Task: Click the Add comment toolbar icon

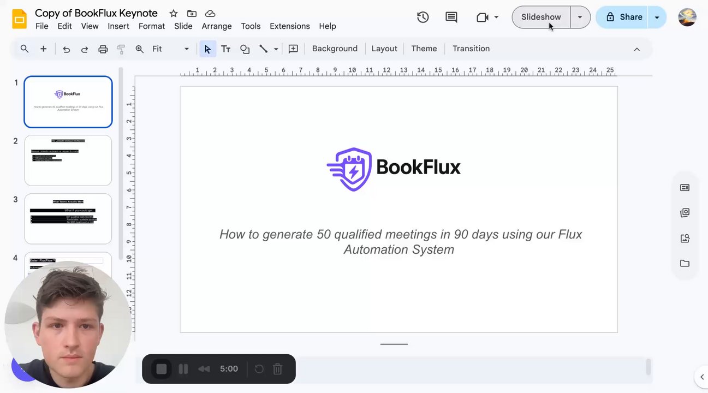Action: tap(293, 49)
